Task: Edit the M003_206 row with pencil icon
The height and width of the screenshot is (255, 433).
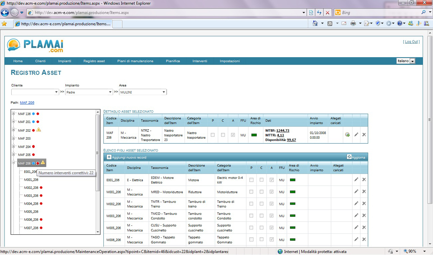Action: [x=356, y=215]
